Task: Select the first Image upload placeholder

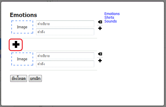Action: point(22,27)
